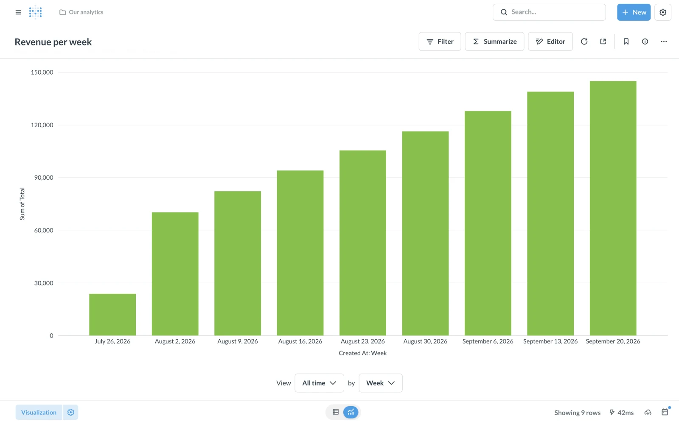Click the Created At: Week axis label
This screenshot has width=679, height=424.
tap(363, 353)
